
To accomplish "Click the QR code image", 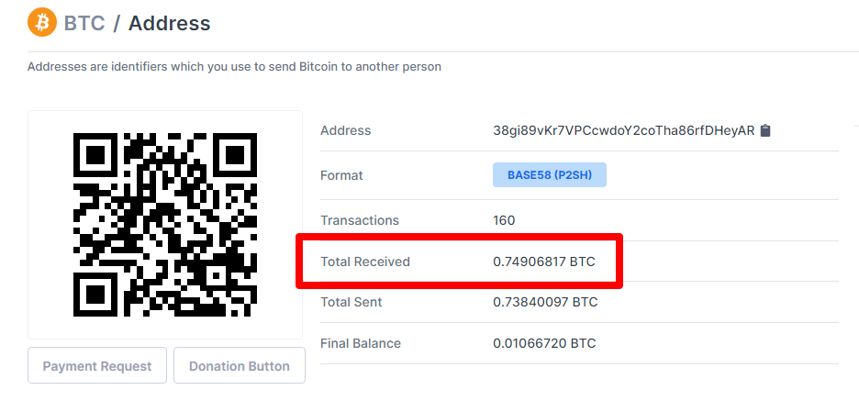I will (165, 225).
